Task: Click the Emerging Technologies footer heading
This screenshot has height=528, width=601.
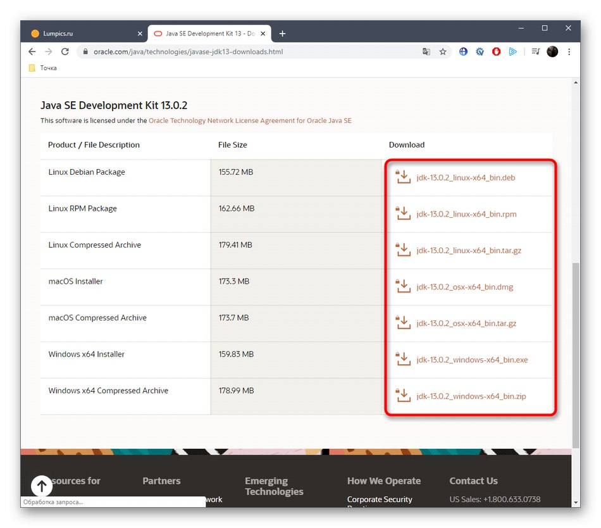Action: (274, 486)
